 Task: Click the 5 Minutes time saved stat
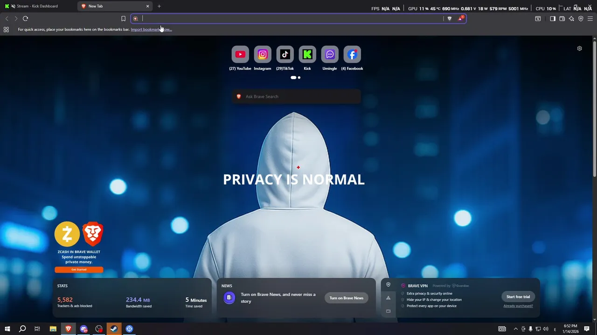click(196, 302)
